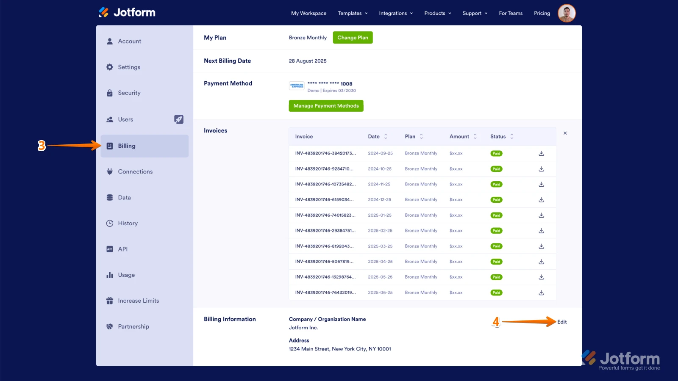
Task: Click the Connections plug icon in sidebar
Action: [110, 171]
